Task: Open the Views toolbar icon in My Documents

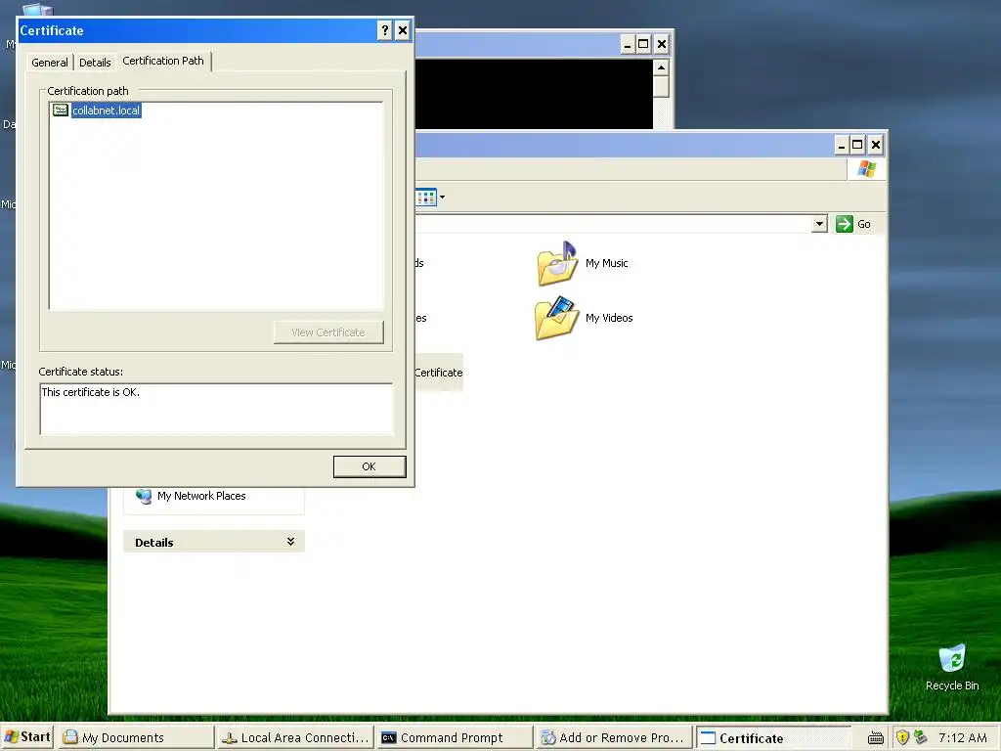Action: [x=426, y=198]
